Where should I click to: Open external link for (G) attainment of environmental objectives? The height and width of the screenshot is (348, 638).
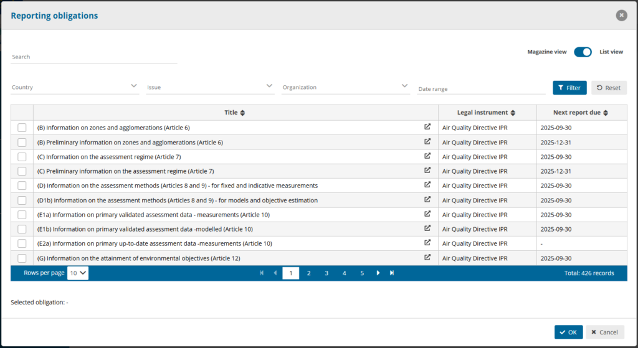427,258
